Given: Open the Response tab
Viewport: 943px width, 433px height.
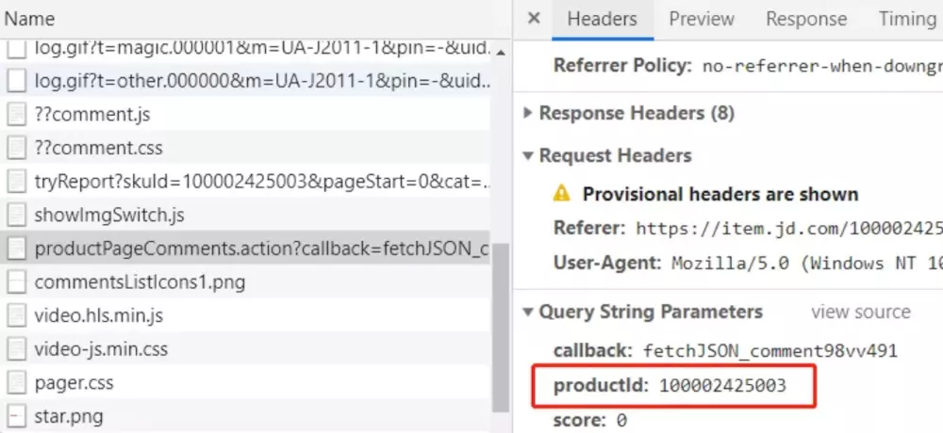Looking at the screenshot, I should [805, 19].
